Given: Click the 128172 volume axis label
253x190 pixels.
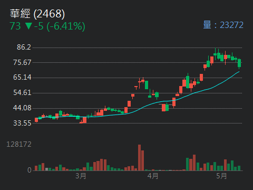Looking at the screenshot, I should point(19,144).
